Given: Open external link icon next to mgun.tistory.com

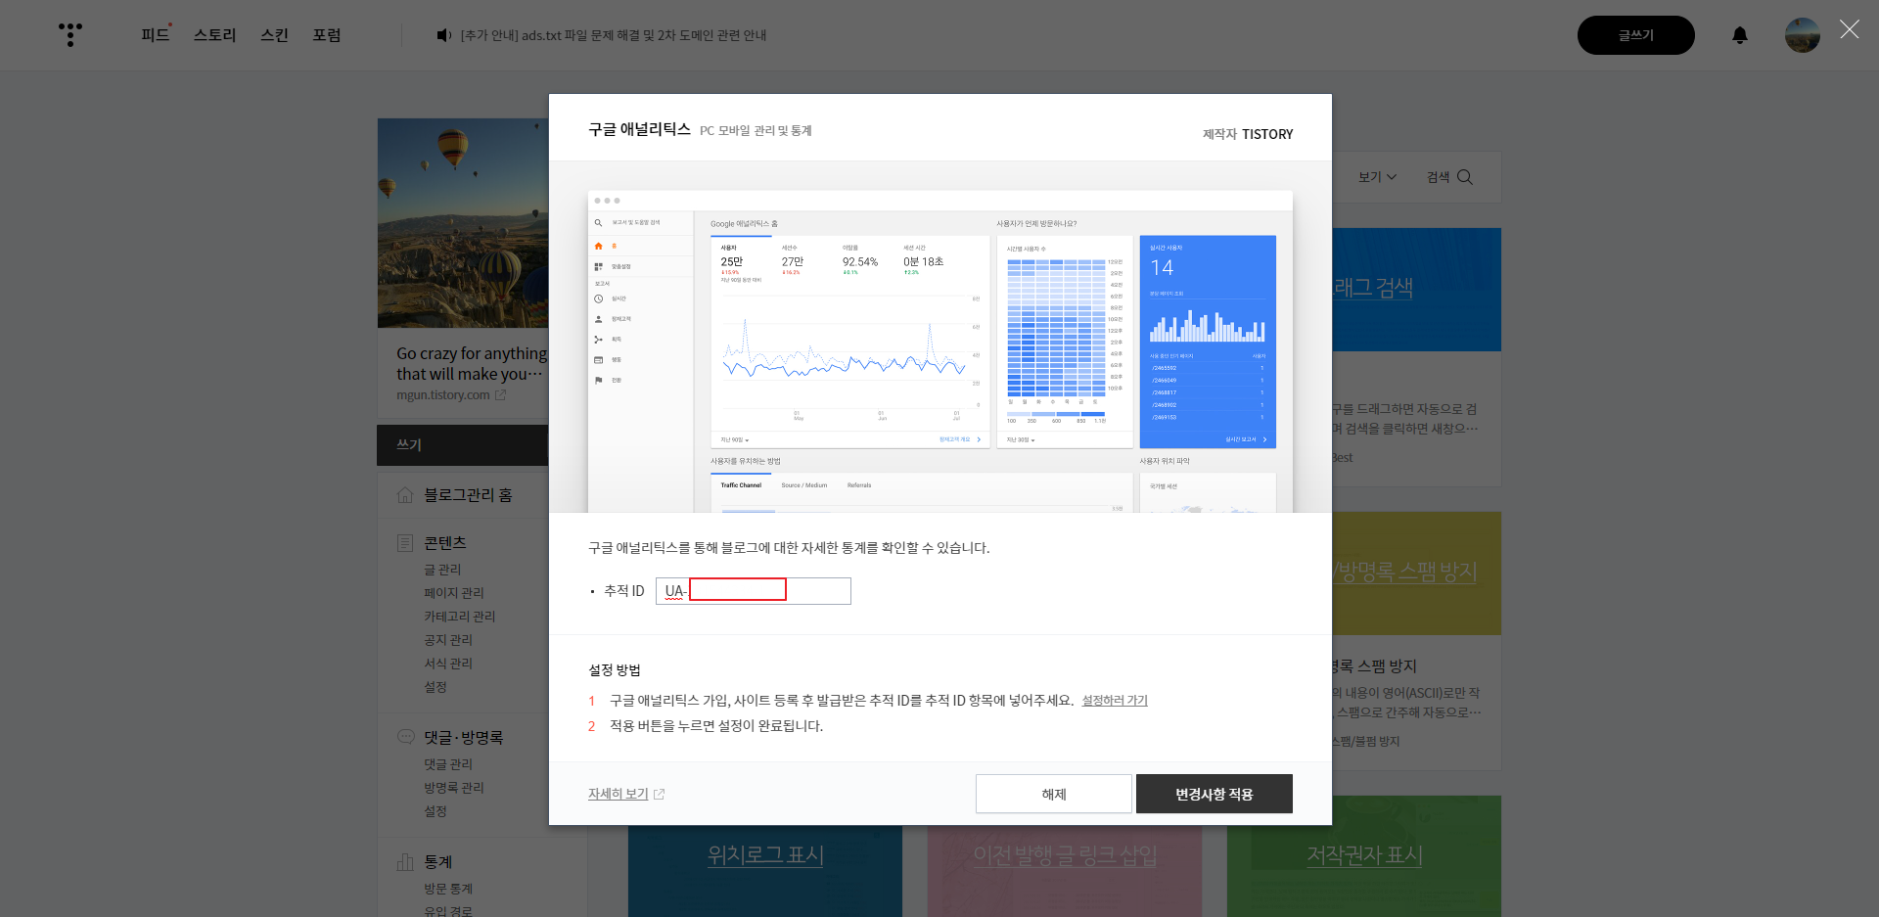Looking at the screenshot, I should (x=501, y=395).
